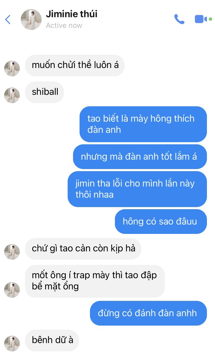Image resolution: width=215 pixels, height=354 pixels.
Task: Tap avatar beside 'mốt ông í trap mày' message
Action: point(12,290)
